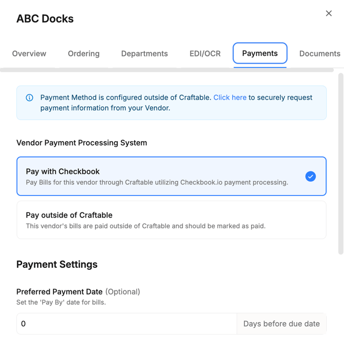Click the horizontal scrollbar beneath the tabs
344x353 pixels.
[x=167, y=70]
